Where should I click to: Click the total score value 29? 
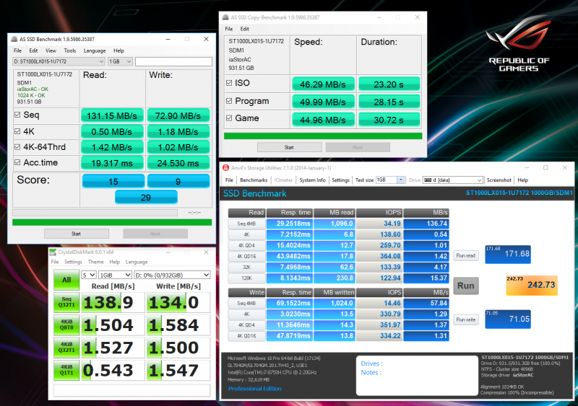pos(146,198)
